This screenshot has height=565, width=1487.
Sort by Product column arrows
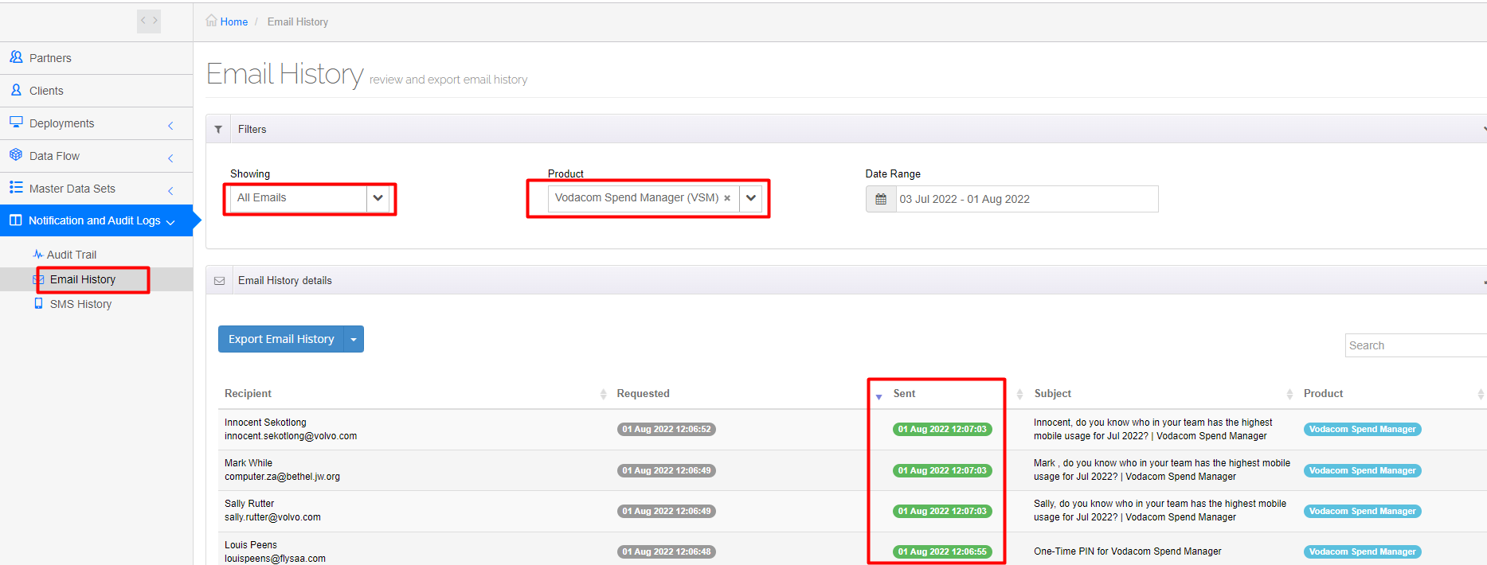tap(1481, 394)
